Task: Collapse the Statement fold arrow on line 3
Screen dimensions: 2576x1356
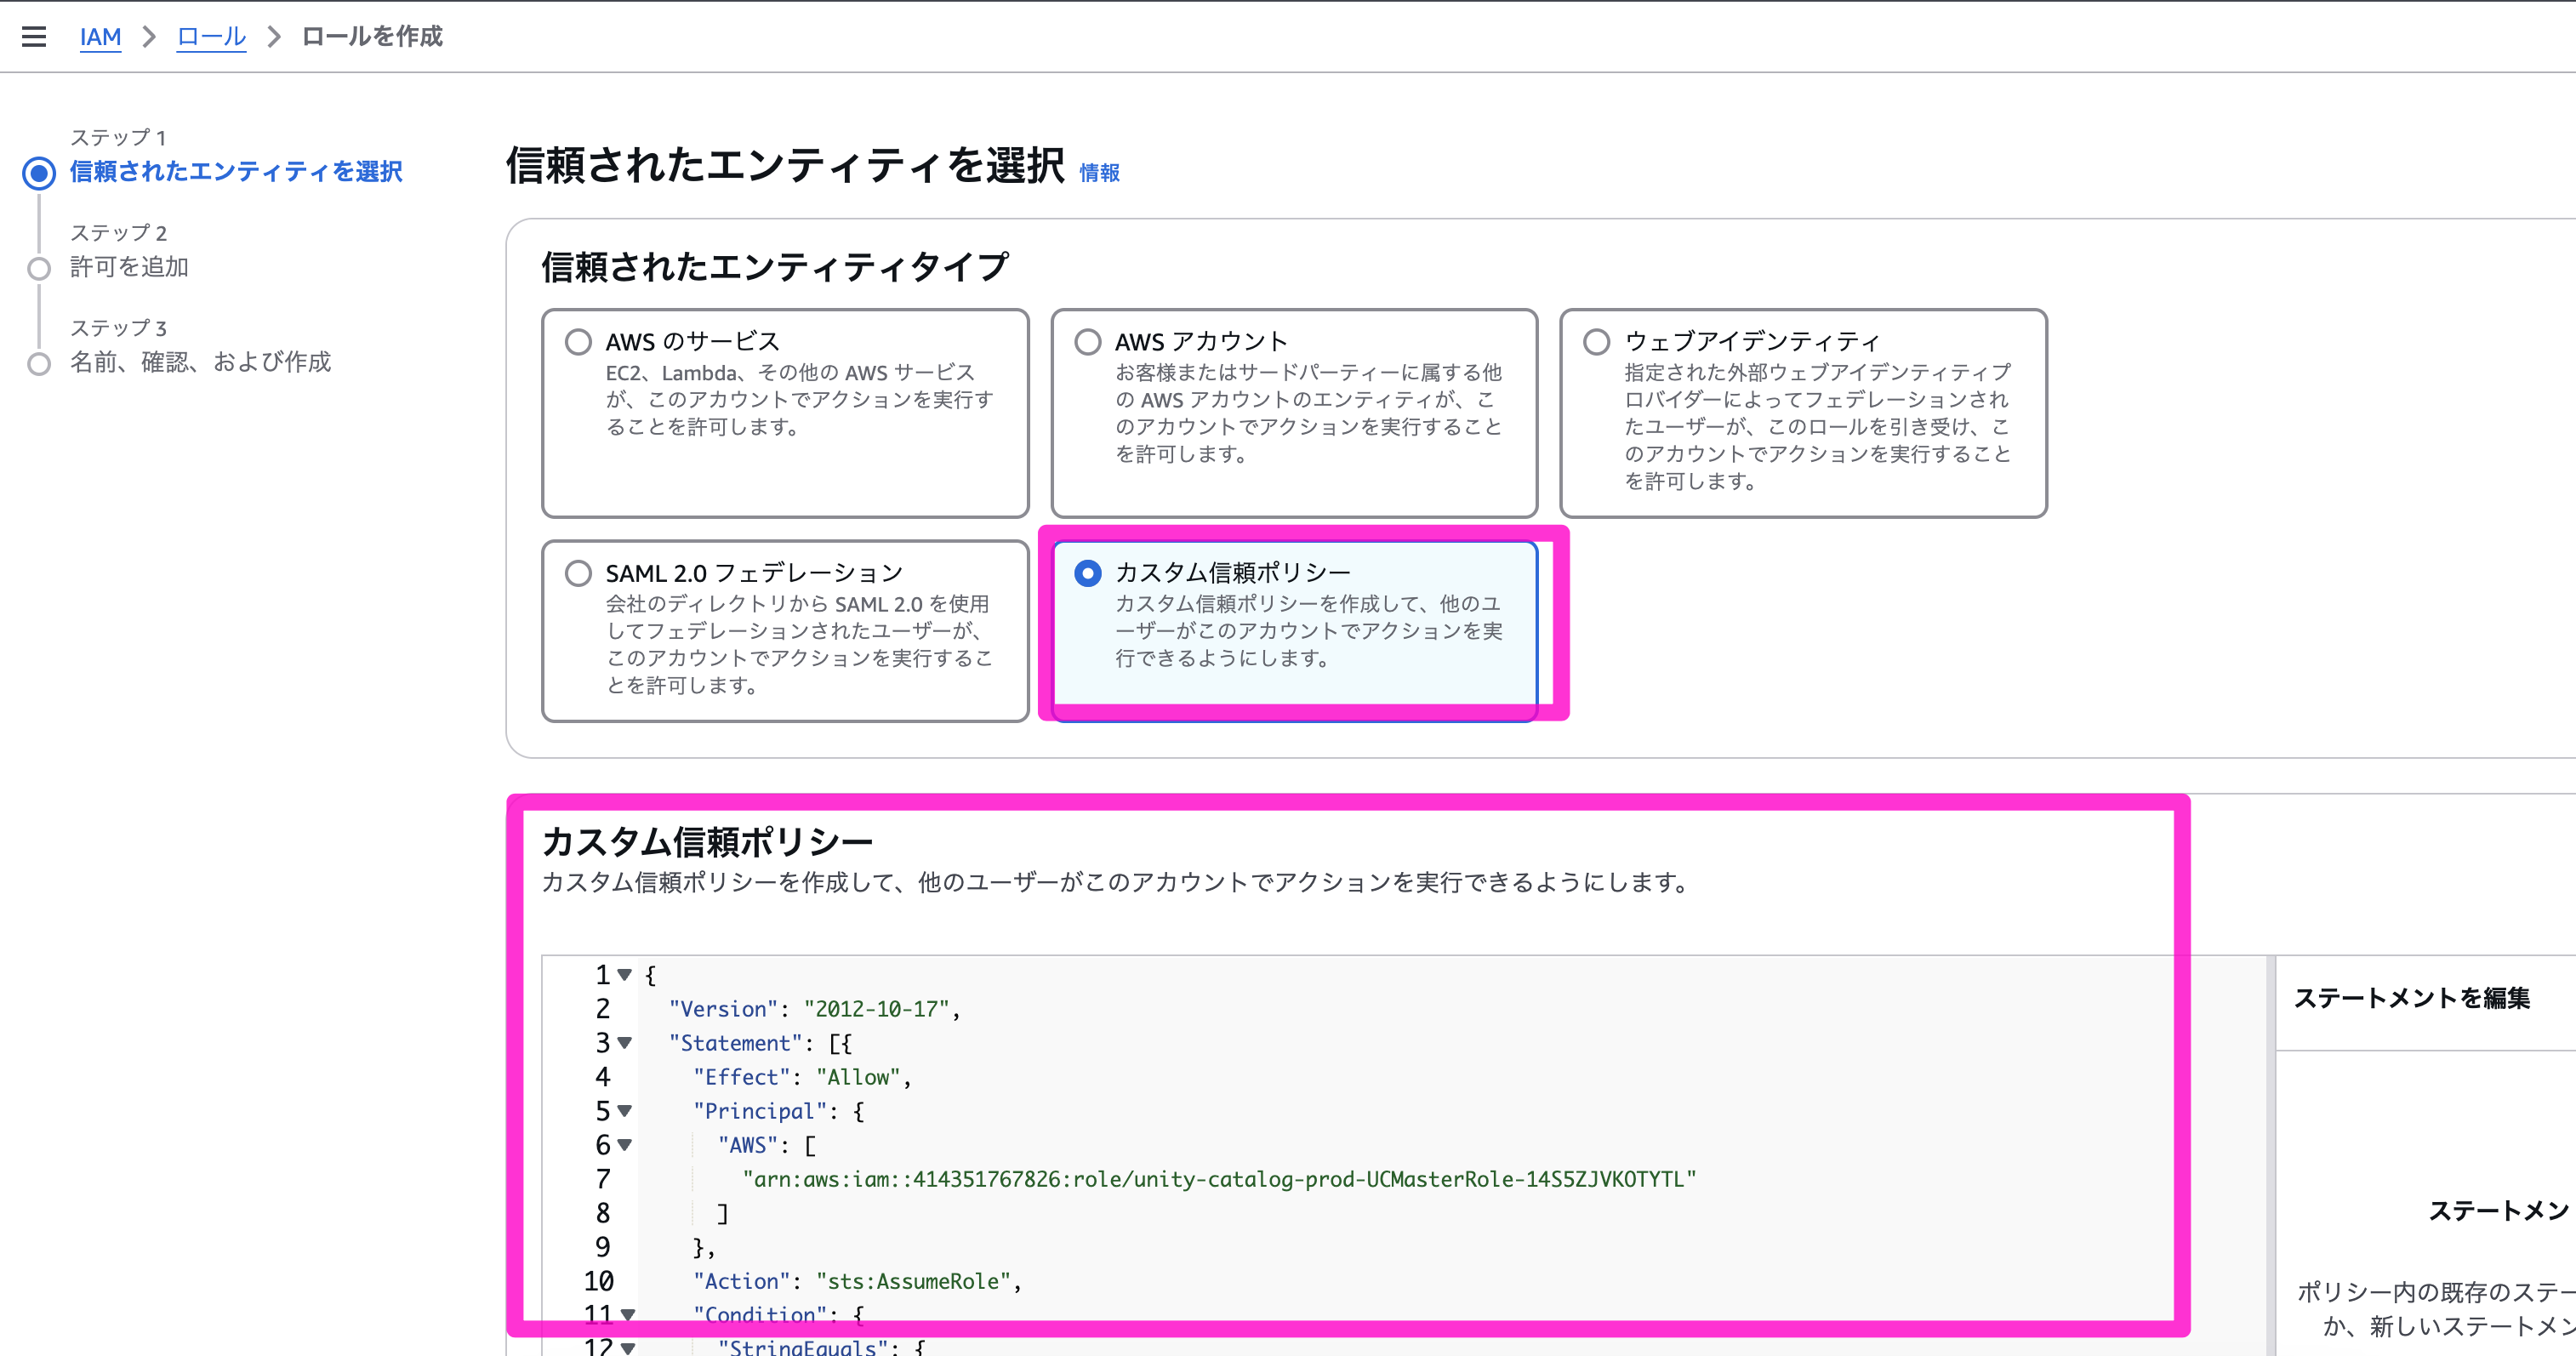Action: click(x=625, y=1043)
